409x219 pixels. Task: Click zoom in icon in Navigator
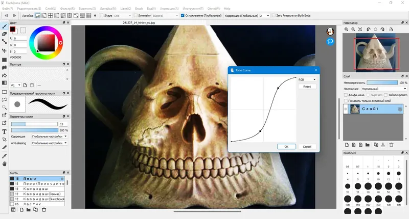click(346, 30)
